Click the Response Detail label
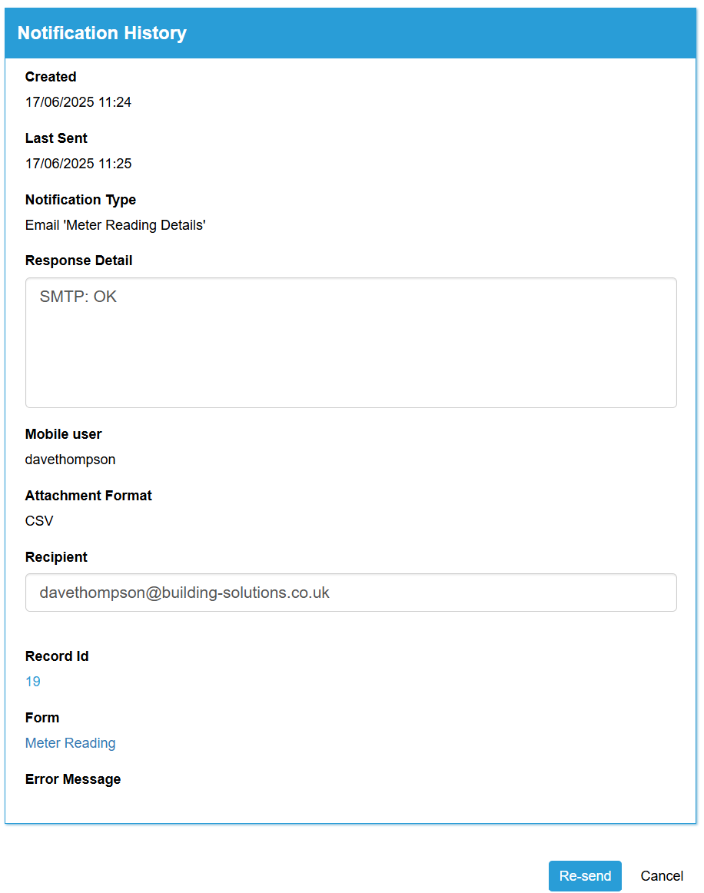 [78, 261]
